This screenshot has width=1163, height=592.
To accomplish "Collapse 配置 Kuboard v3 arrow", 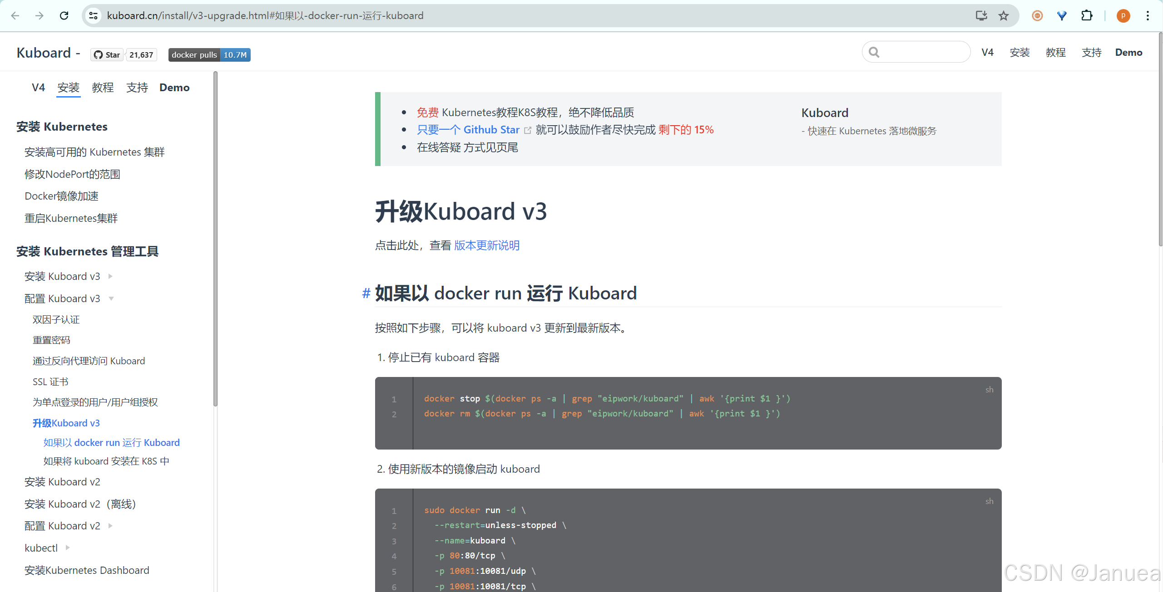I will (x=111, y=298).
